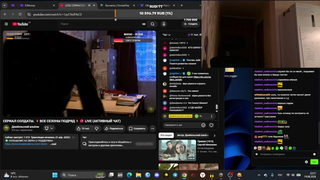320x180 pixels.
Task: Open options on pinned Дембельский альбом message
Action: (x=211, y=116)
